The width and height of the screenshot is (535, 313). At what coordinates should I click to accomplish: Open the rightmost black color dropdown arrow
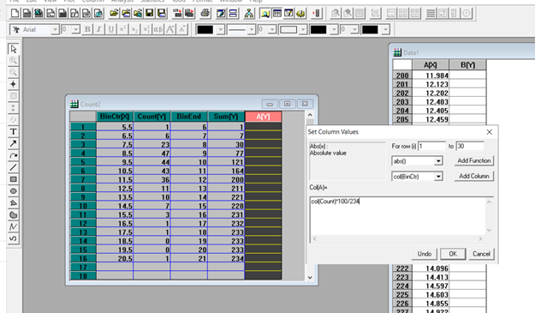[385, 30]
